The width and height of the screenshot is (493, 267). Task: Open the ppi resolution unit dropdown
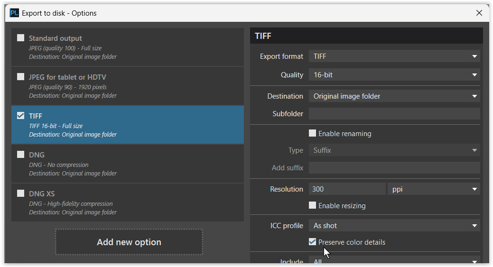point(434,189)
